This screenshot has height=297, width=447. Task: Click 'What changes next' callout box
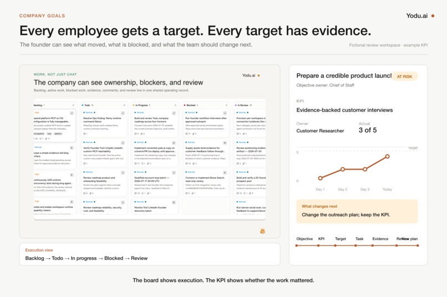pos(357,211)
